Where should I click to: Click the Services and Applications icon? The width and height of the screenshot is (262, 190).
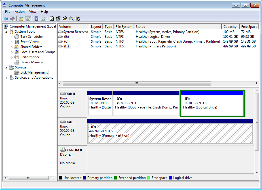(x=11, y=78)
